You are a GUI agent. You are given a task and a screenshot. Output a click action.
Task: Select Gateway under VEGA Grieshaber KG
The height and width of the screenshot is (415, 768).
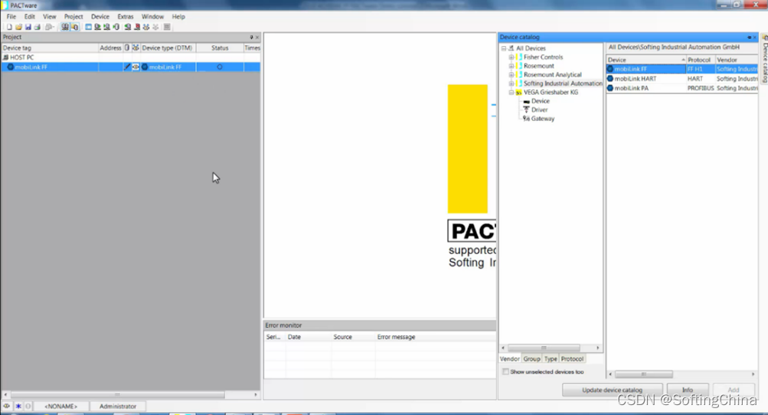click(543, 119)
